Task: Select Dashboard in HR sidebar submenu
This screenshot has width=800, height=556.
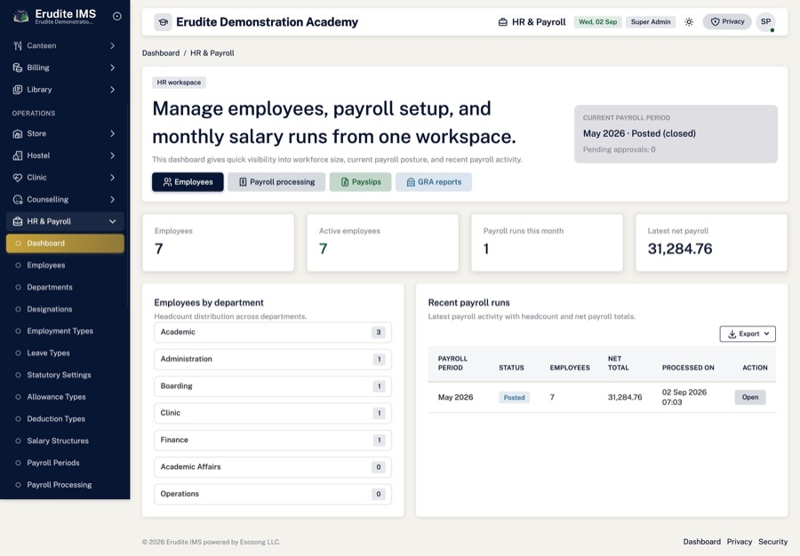Action: pos(65,243)
